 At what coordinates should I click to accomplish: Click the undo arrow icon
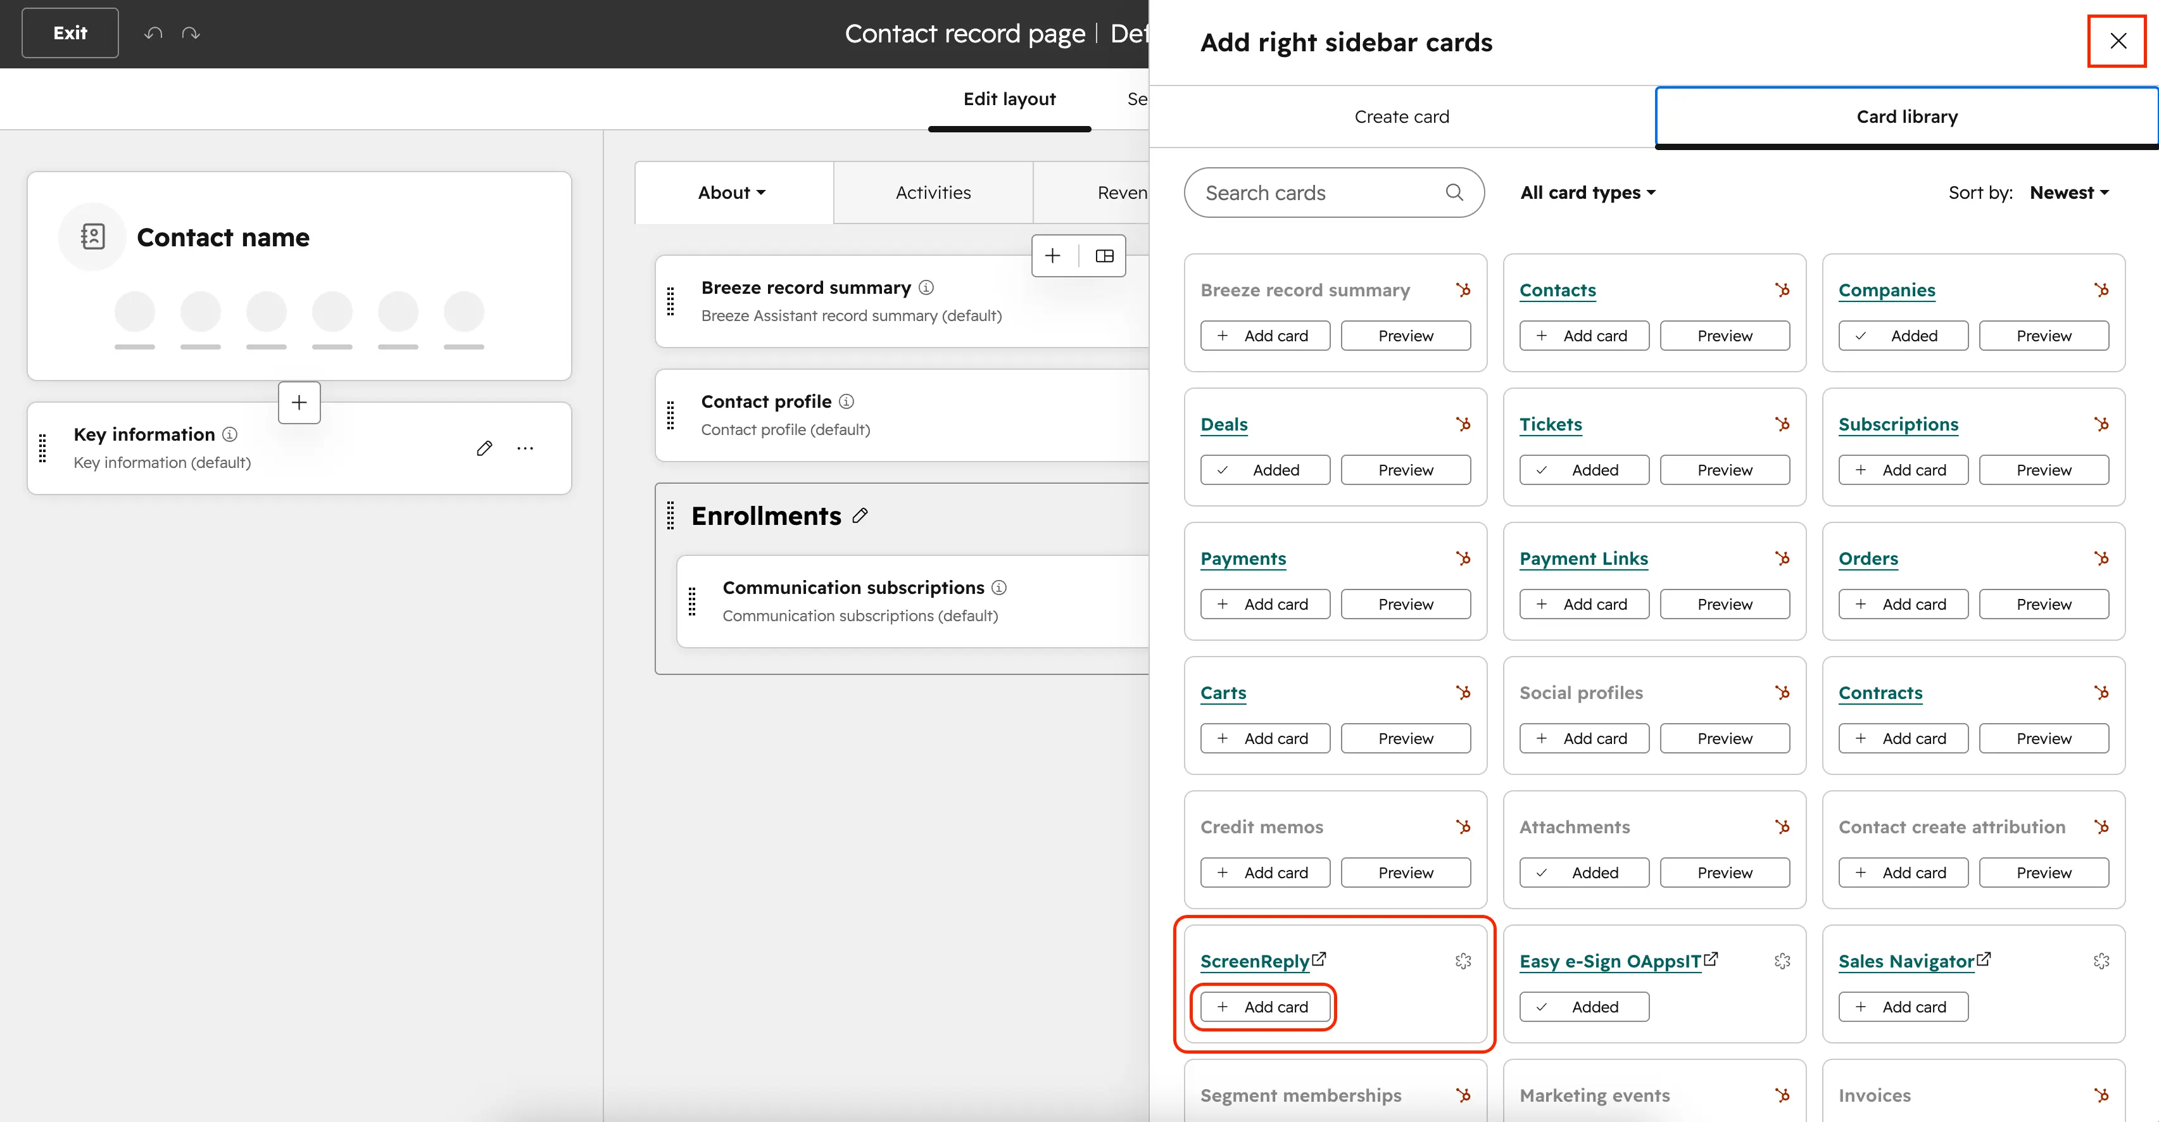point(153,34)
